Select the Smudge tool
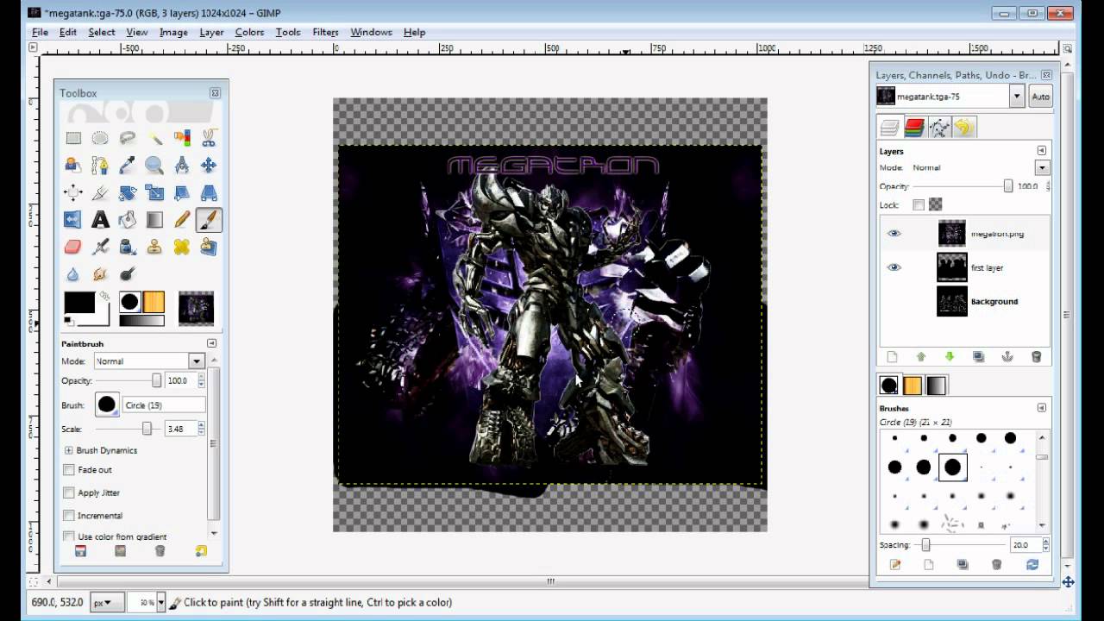The height and width of the screenshot is (621, 1104). click(100, 274)
